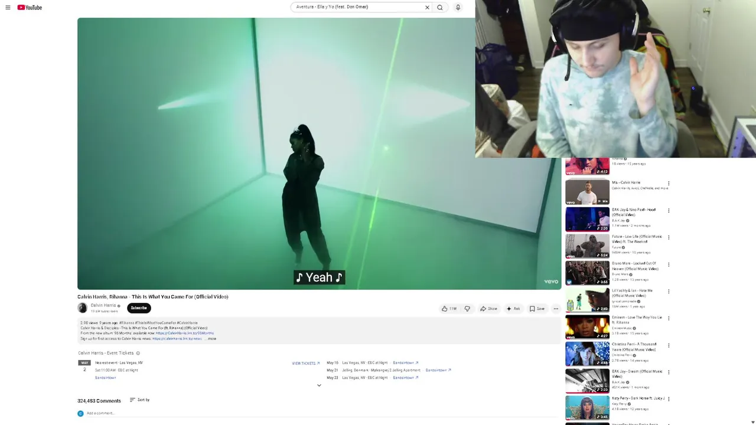
Task: Open the Sort by comments dropdown
Action: (x=140, y=400)
